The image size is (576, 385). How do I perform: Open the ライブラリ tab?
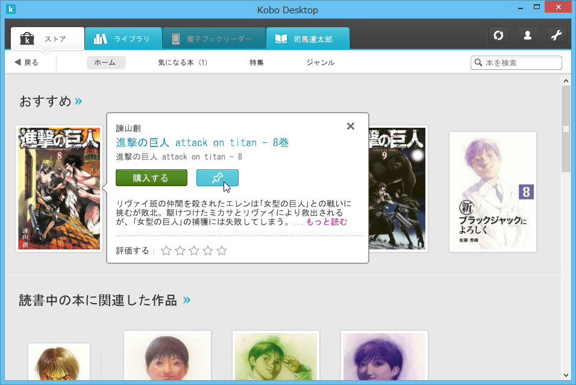124,39
